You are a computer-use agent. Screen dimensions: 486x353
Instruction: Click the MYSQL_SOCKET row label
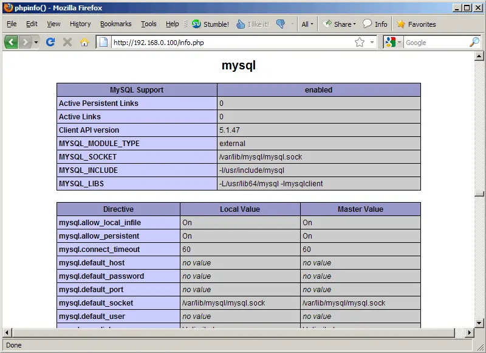87,157
